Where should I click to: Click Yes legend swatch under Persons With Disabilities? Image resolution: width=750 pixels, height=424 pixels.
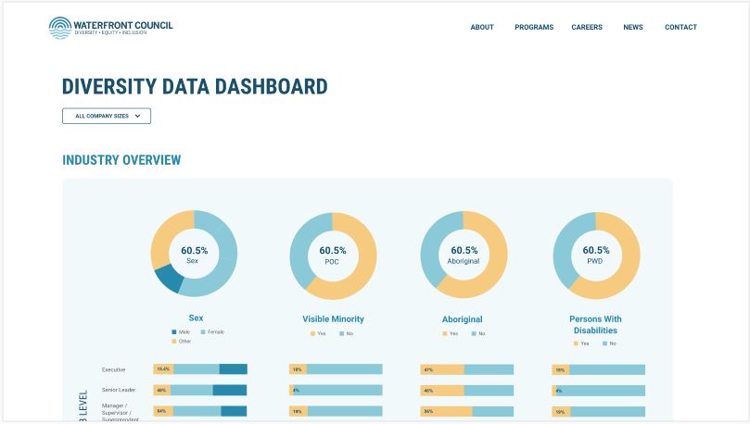[x=576, y=343]
